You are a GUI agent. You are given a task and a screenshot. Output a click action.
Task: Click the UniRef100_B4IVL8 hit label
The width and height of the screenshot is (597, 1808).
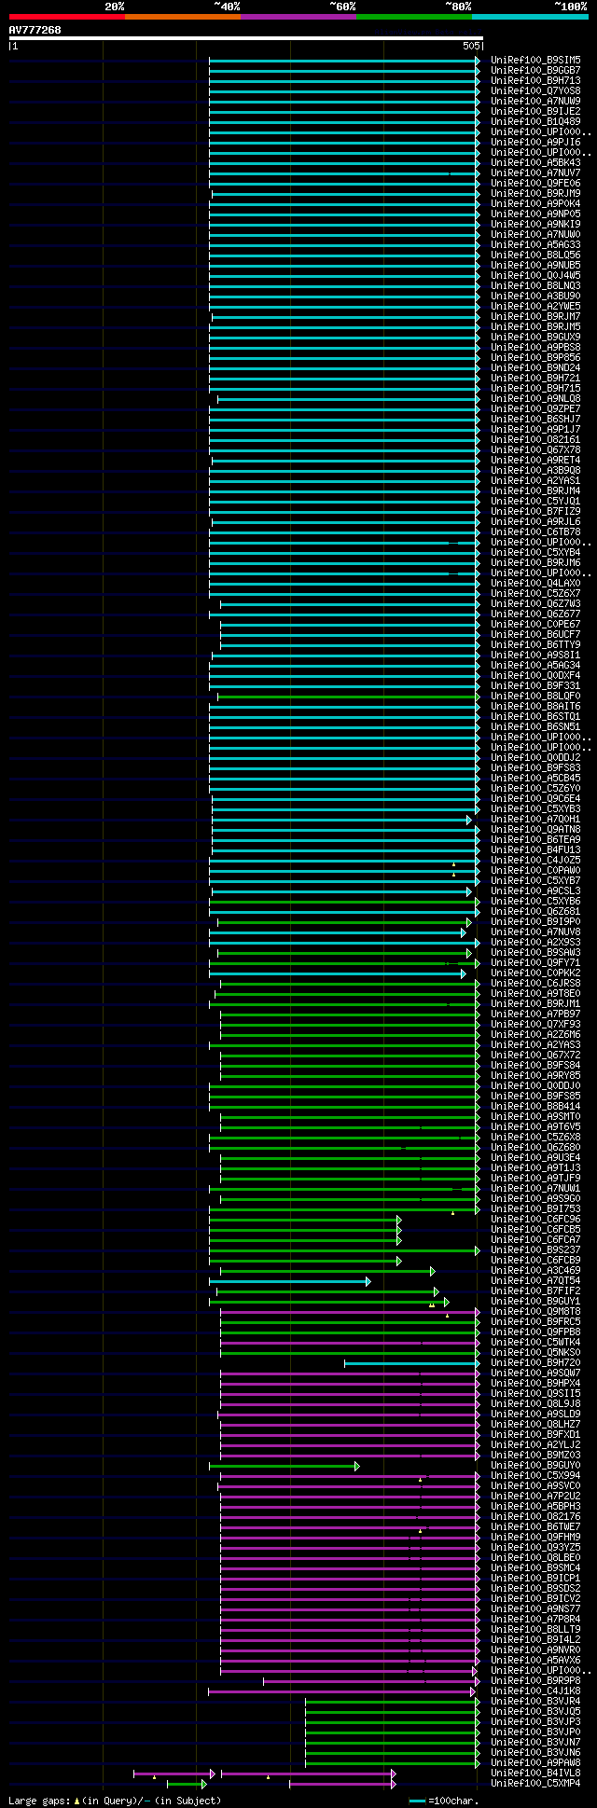tap(535, 1773)
